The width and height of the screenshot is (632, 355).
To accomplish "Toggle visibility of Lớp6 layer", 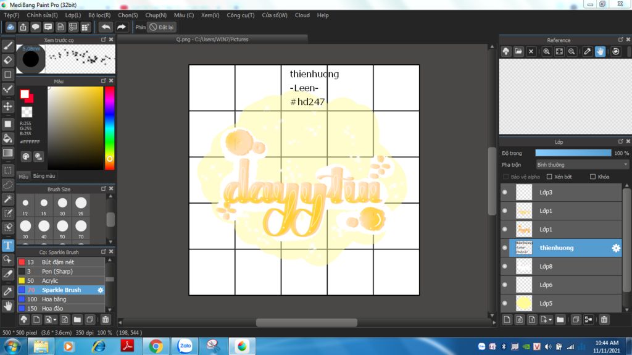I will [x=505, y=285].
